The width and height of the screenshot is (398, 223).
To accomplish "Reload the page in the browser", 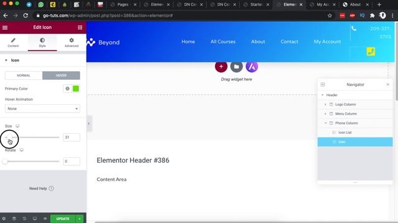I will coord(25,15).
